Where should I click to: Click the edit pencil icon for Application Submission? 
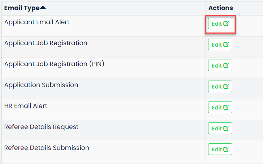226,86
